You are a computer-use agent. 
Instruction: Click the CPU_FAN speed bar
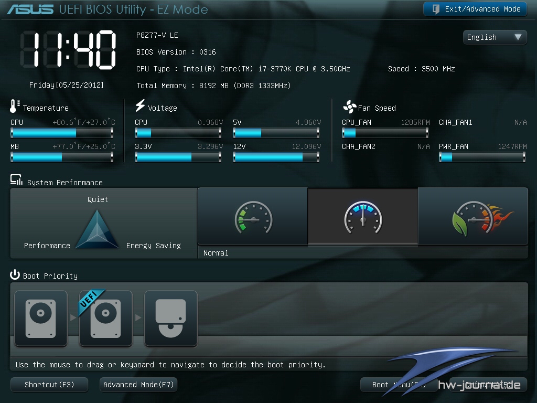[x=385, y=133]
